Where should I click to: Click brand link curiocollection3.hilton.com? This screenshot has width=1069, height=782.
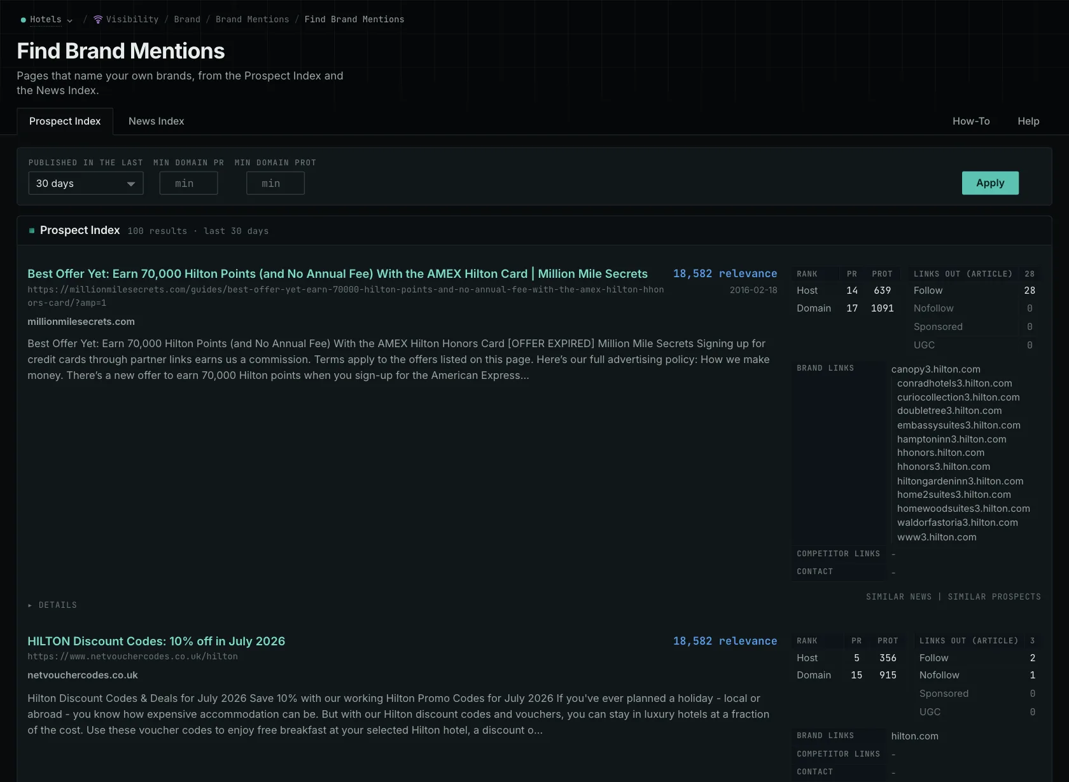tap(958, 397)
